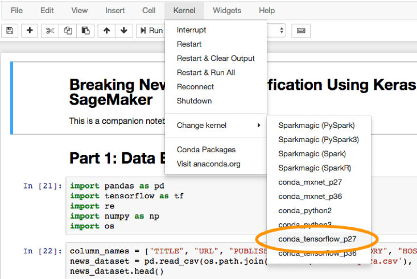This screenshot has height=279, width=417.
Task: Click the In [22] prompt label
Action: click(43, 251)
